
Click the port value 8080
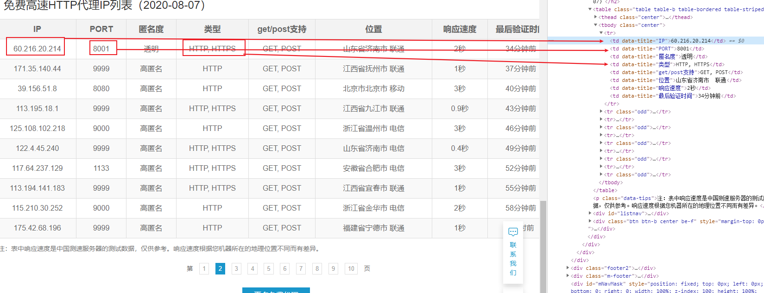(x=101, y=88)
